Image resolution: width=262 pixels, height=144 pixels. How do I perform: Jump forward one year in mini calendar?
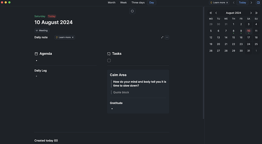[256, 13]
